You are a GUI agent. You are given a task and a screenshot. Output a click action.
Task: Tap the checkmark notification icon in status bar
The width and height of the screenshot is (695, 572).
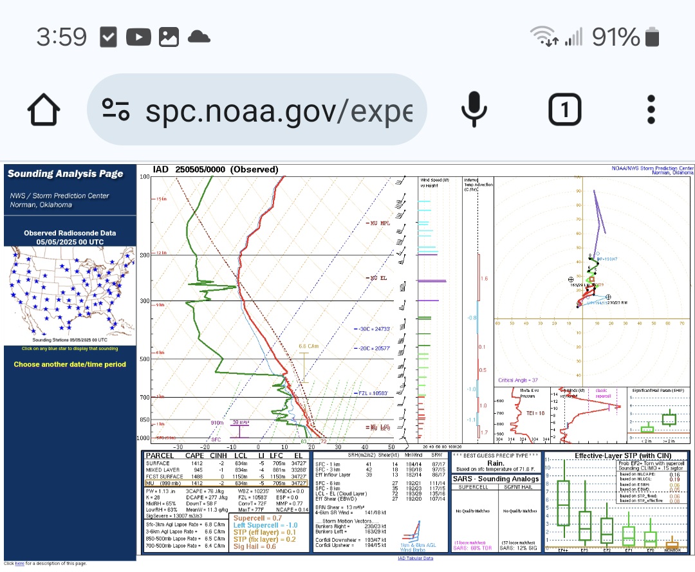coord(108,37)
